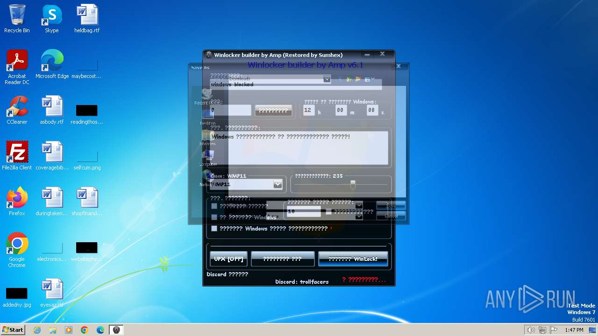This screenshot has height=336, width=598.
Task: Open Internet Explorer from the taskbar
Action: pyautogui.click(x=37, y=330)
